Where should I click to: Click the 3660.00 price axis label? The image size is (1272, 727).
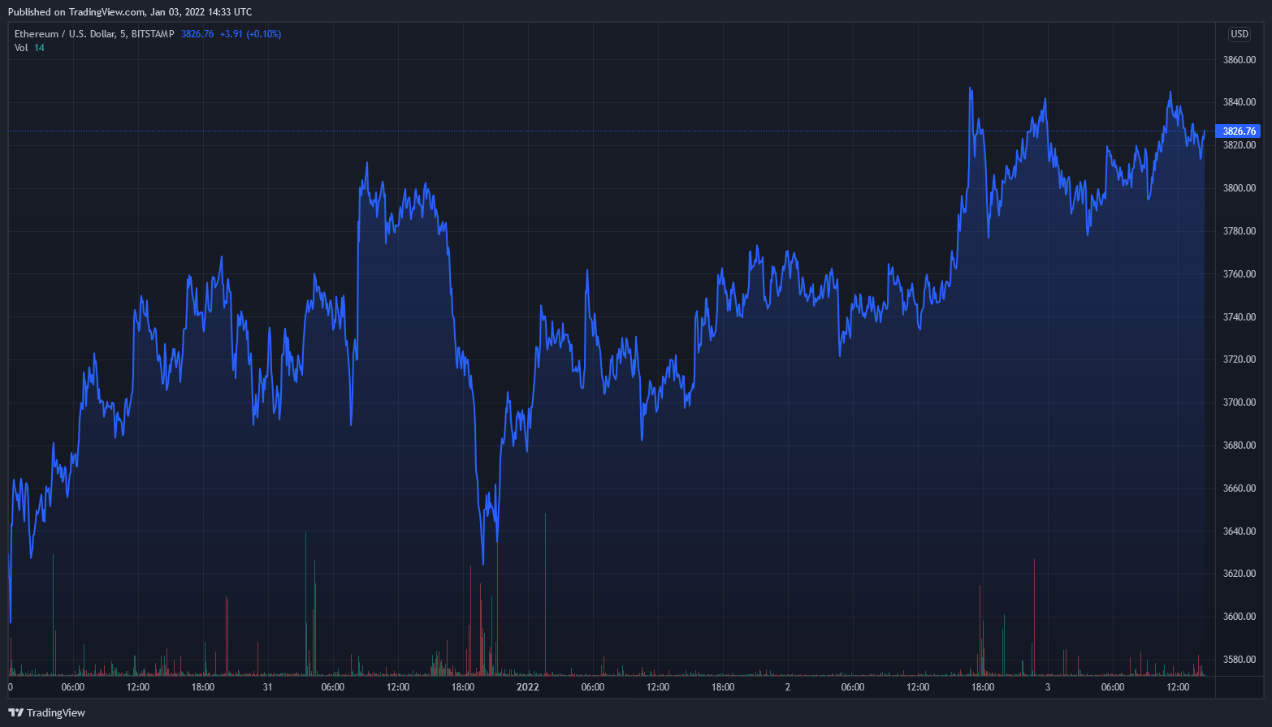(1240, 488)
